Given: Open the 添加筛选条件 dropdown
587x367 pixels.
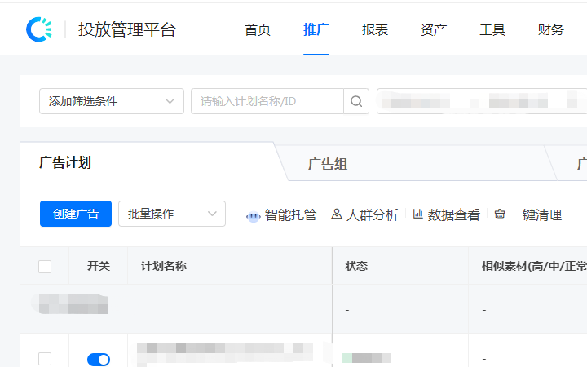Looking at the screenshot, I should tap(112, 101).
